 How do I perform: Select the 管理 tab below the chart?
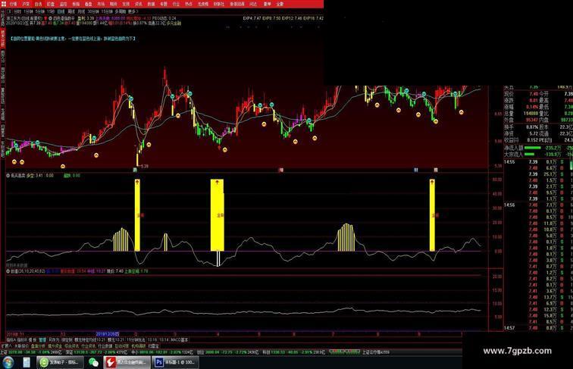42,339
